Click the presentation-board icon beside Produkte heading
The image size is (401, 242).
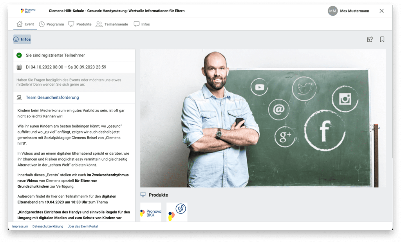(x=143, y=195)
